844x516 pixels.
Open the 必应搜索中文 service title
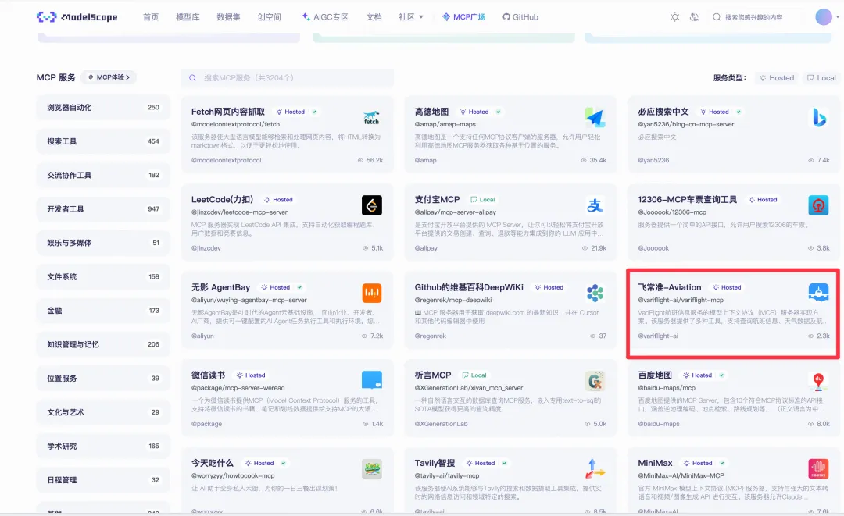tap(663, 112)
